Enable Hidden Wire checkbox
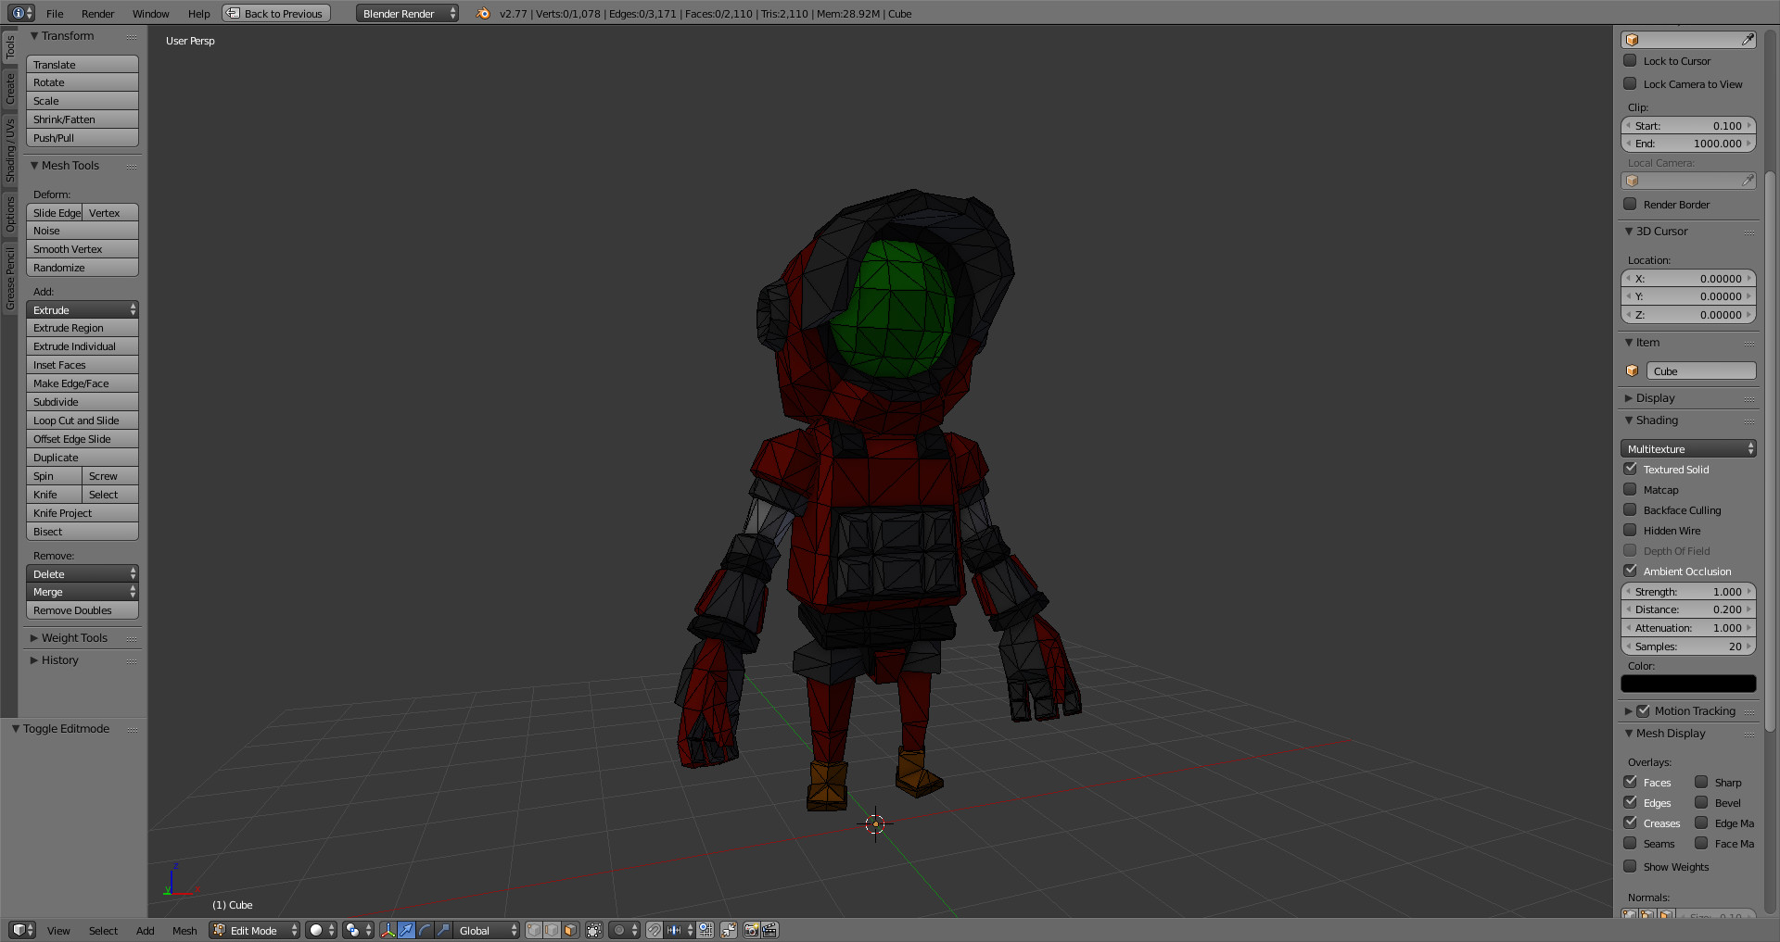The image size is (1780, 942). click(x=1630, y=530)
